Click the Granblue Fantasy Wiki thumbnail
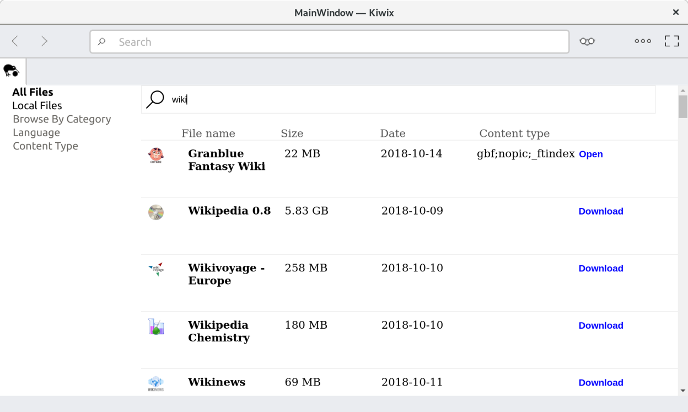This screenshot has width=688, height=412. 156,156
